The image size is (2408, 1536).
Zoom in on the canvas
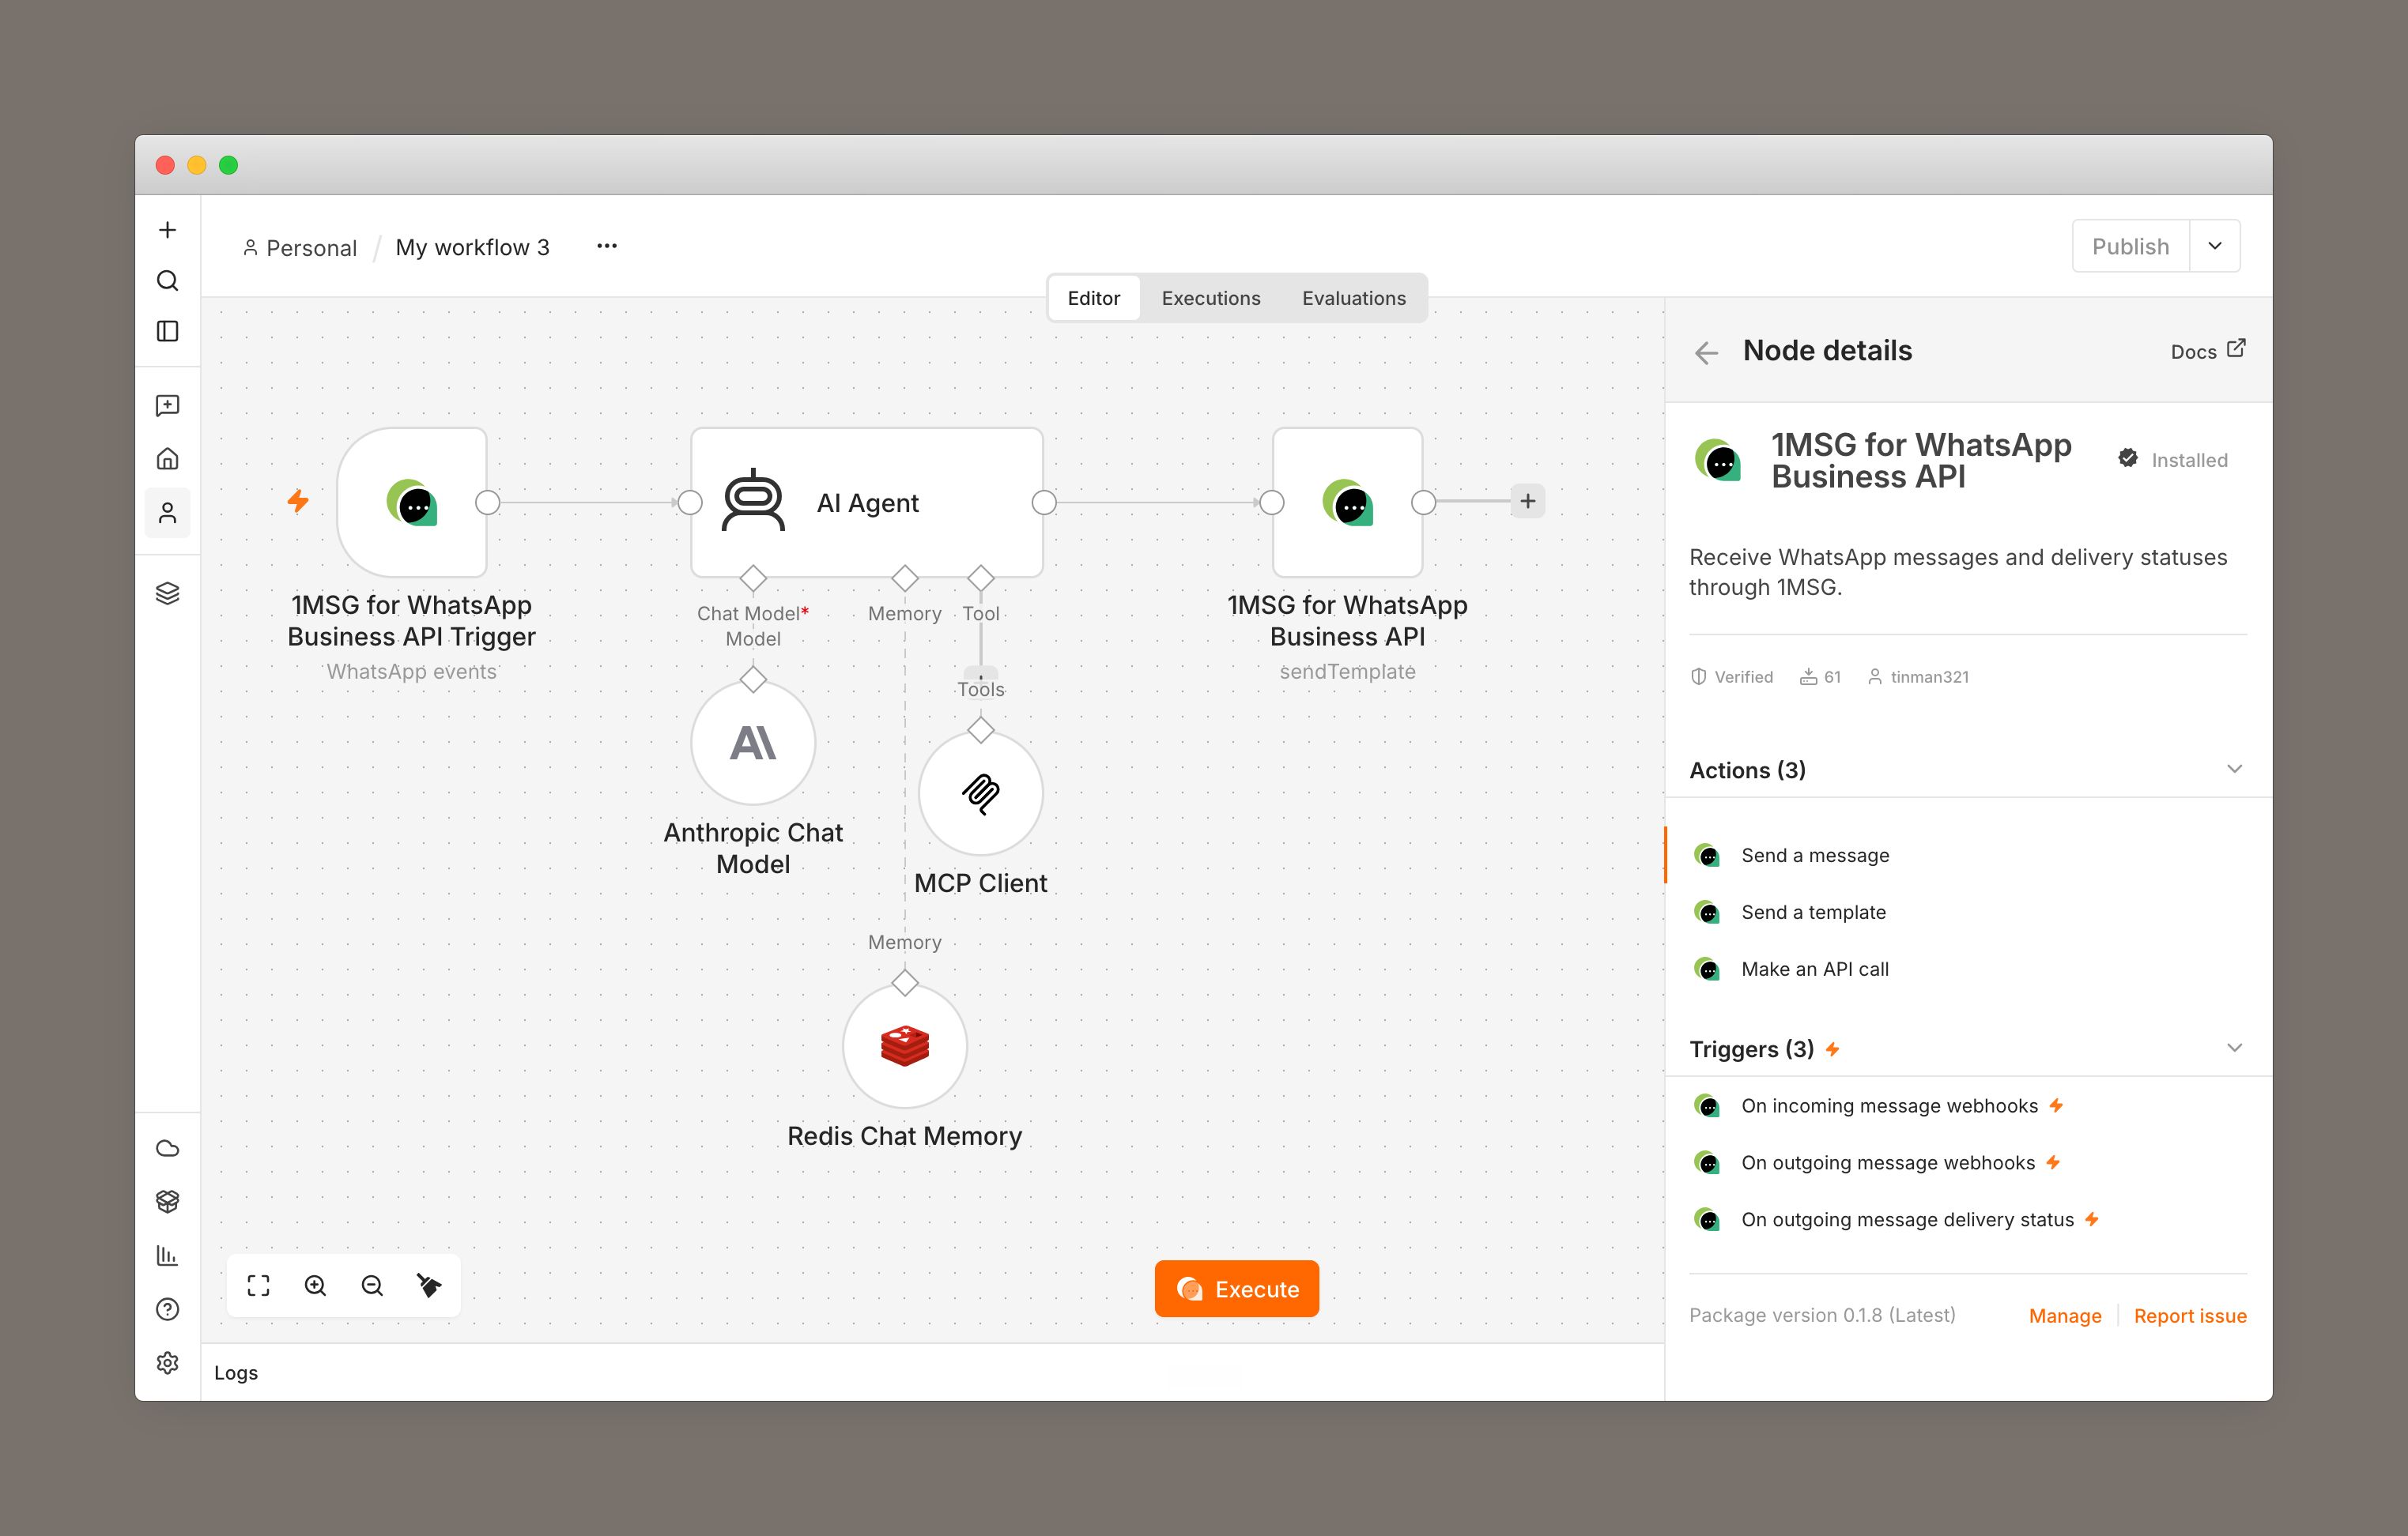tap(315, 1286)
